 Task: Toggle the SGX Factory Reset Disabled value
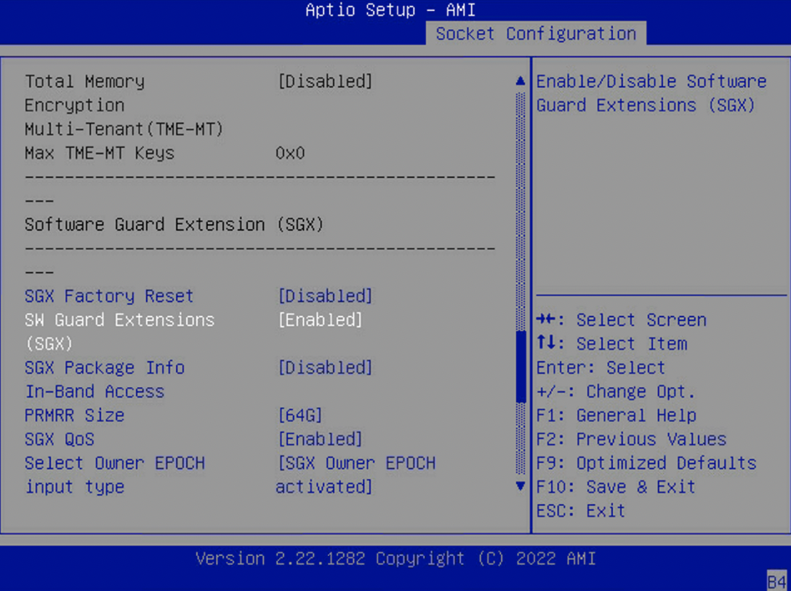[325, 296]
